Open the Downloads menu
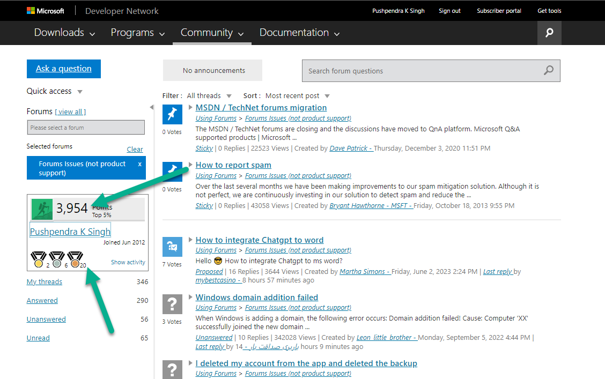This screenshot has width=605, height=379. pyautogui.click(x=64, y=33)
